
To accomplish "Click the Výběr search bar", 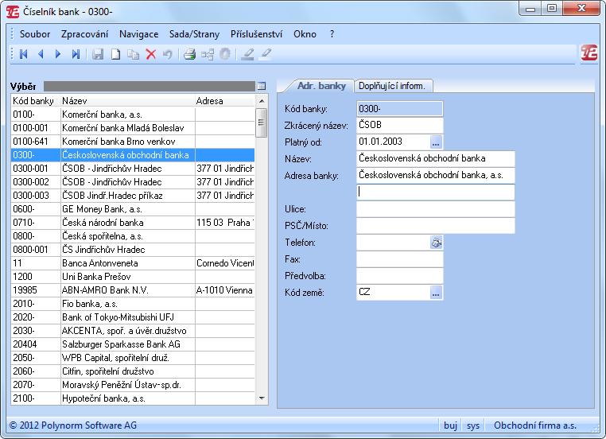I will [x=150, y=86].
